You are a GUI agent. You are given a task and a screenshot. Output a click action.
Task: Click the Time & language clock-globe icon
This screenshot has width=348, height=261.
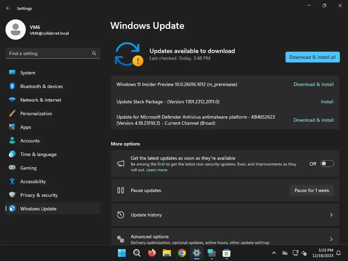12,154
